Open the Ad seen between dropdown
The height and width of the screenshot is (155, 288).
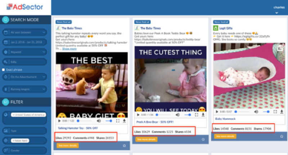pos(24,32)
